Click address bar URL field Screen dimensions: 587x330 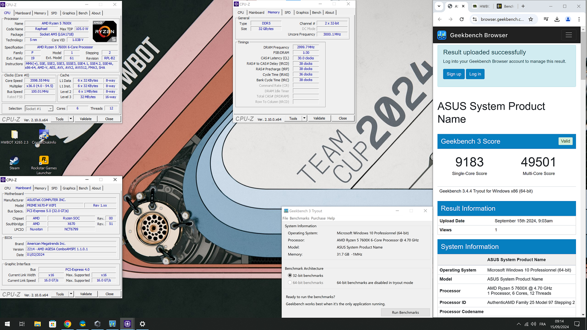[502, 19]
